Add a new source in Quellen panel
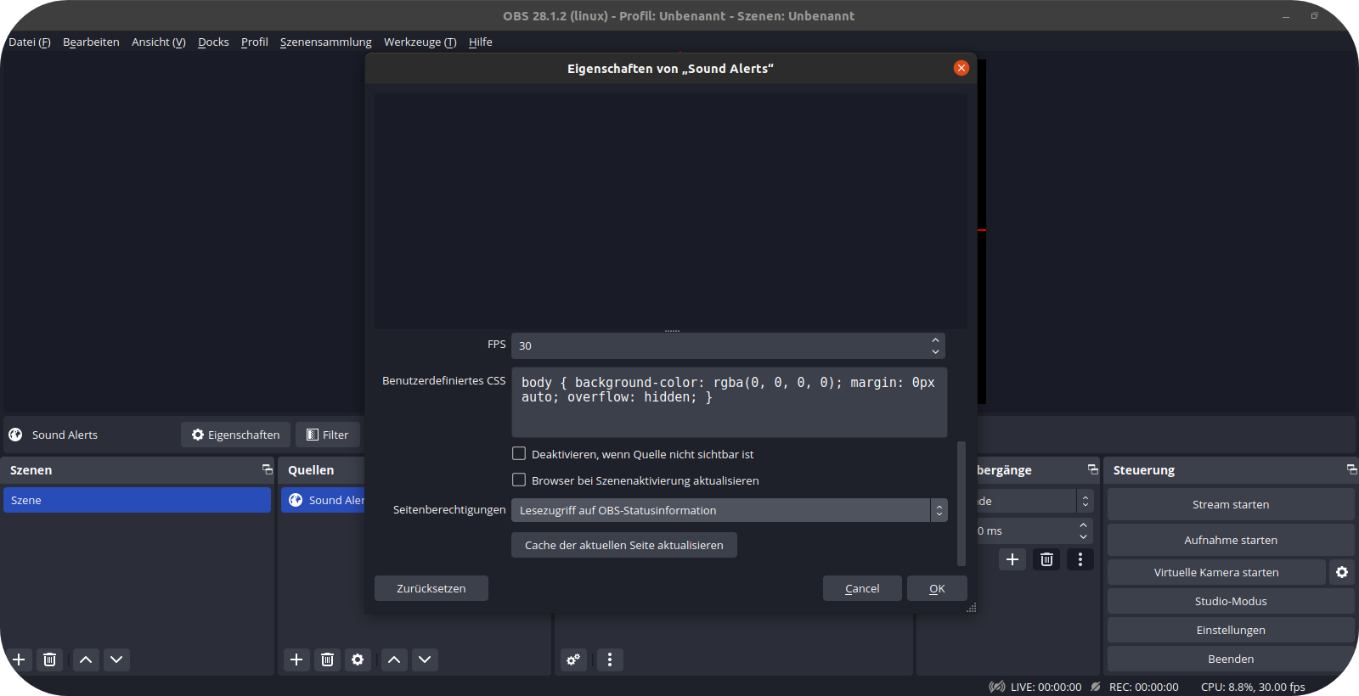This screenshot has width=1359, height=696. coord(296,660)
